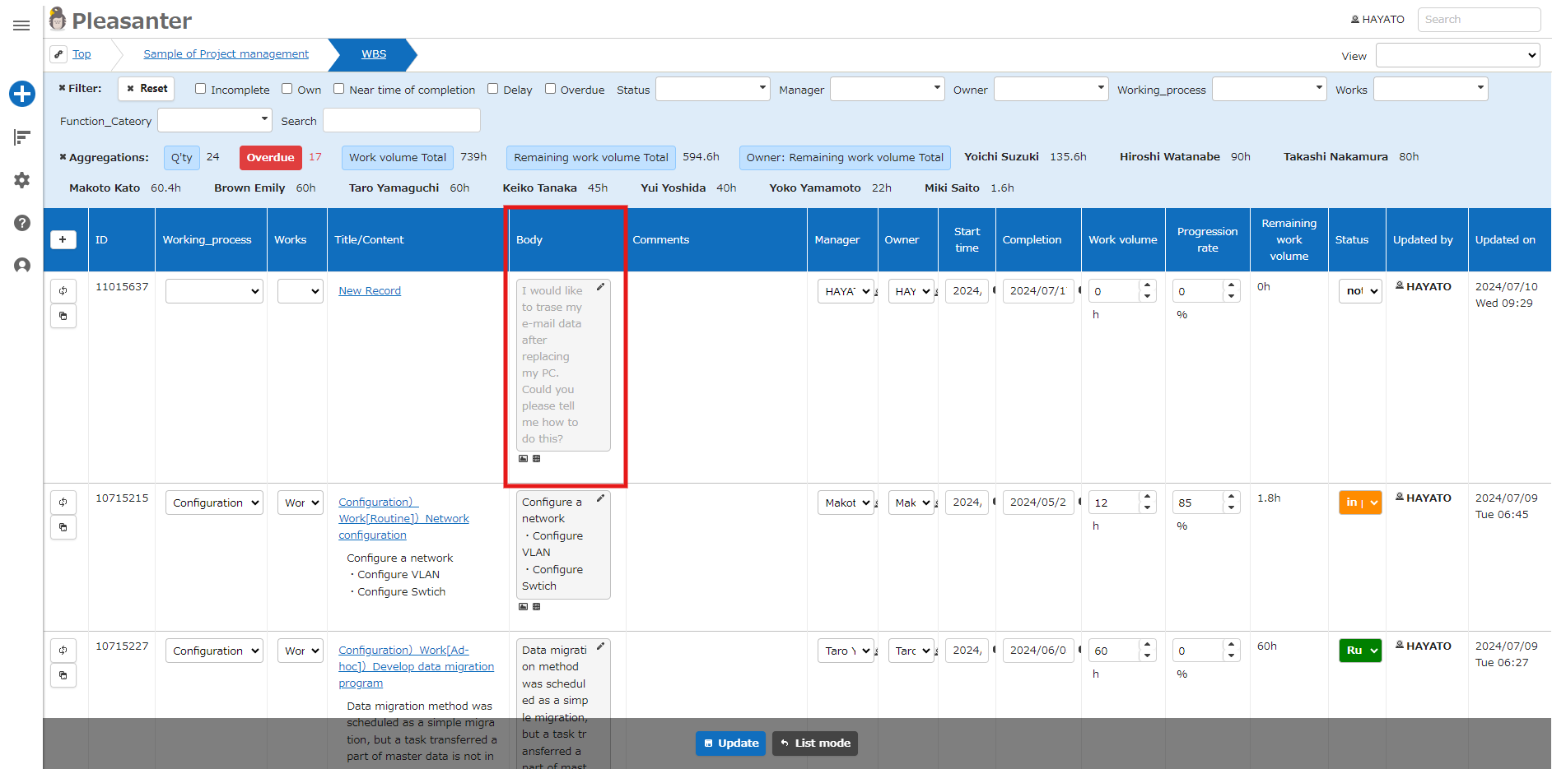Click the Update button
1552x769 pixels.
[x=730, y=744]
